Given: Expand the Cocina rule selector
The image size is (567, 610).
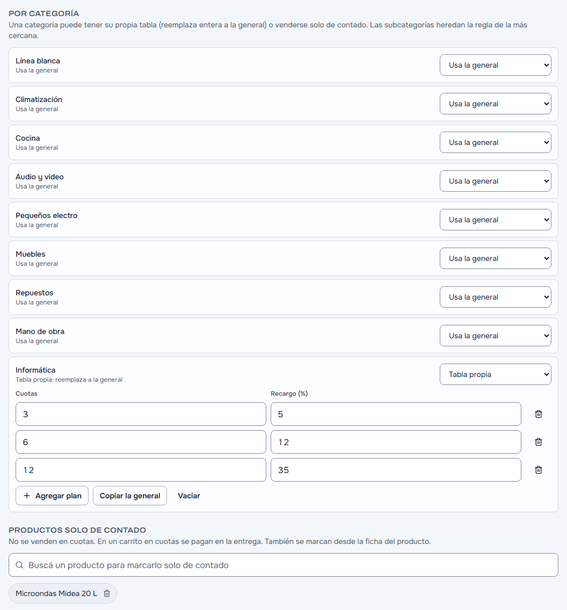Looking at the screenshot, I should point(495,142).
